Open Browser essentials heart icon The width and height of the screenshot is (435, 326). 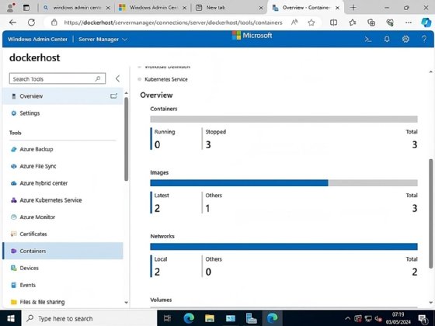click(x=390, y=23)
